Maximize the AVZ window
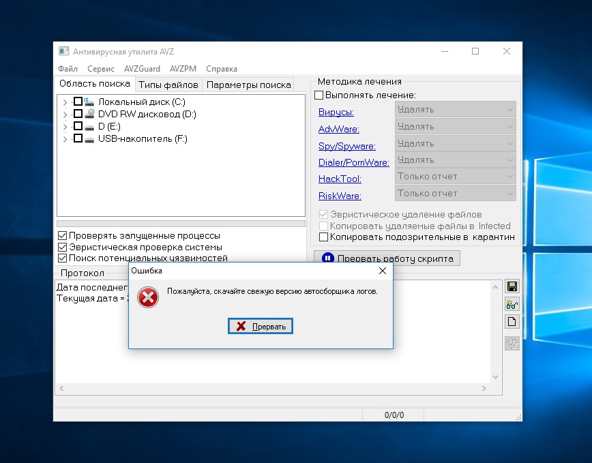 pos(475,51)
